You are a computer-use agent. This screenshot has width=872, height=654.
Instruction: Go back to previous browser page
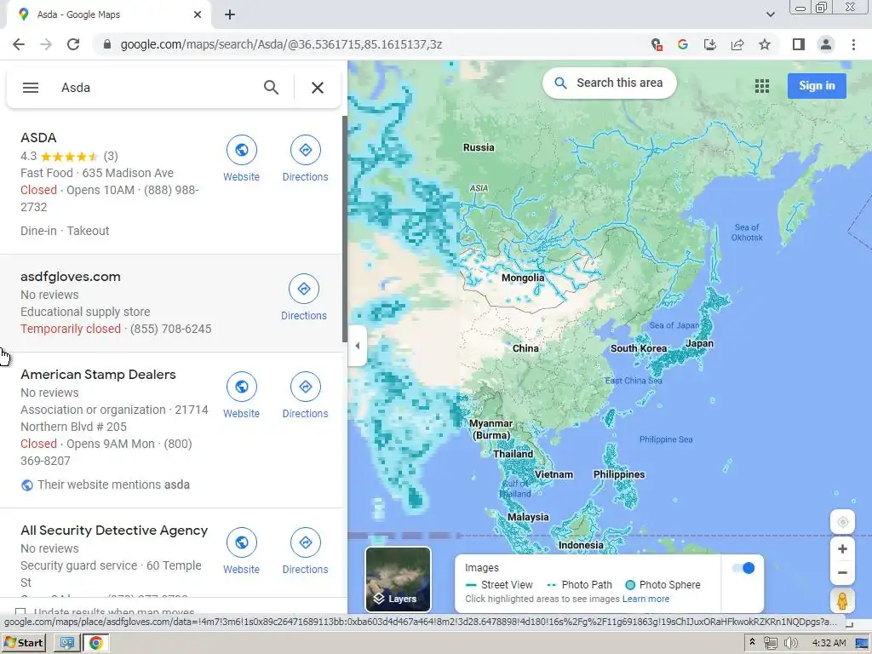tap(19, 44)
